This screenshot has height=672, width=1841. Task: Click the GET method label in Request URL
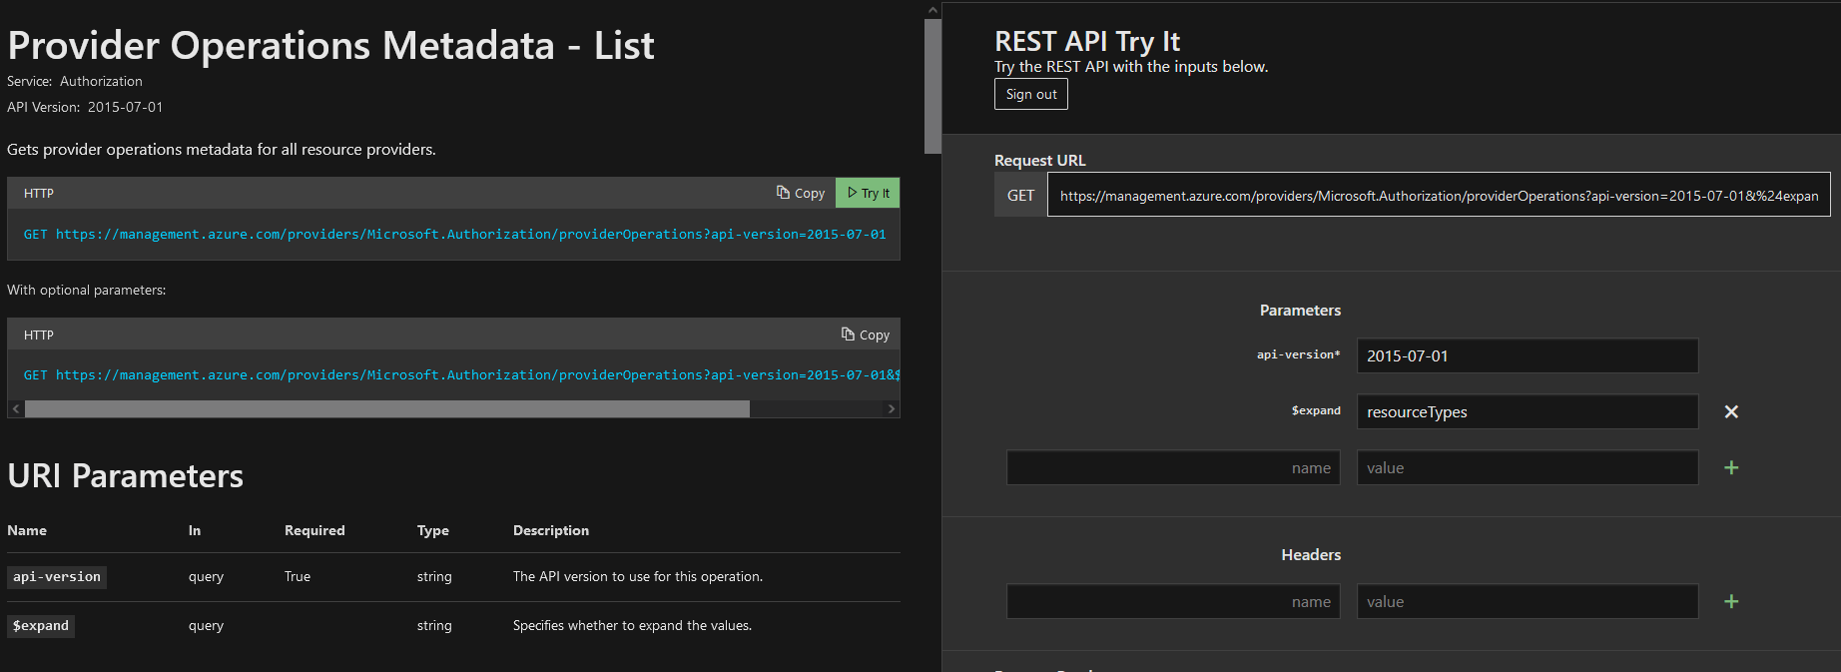click(x=1020, y=195)
